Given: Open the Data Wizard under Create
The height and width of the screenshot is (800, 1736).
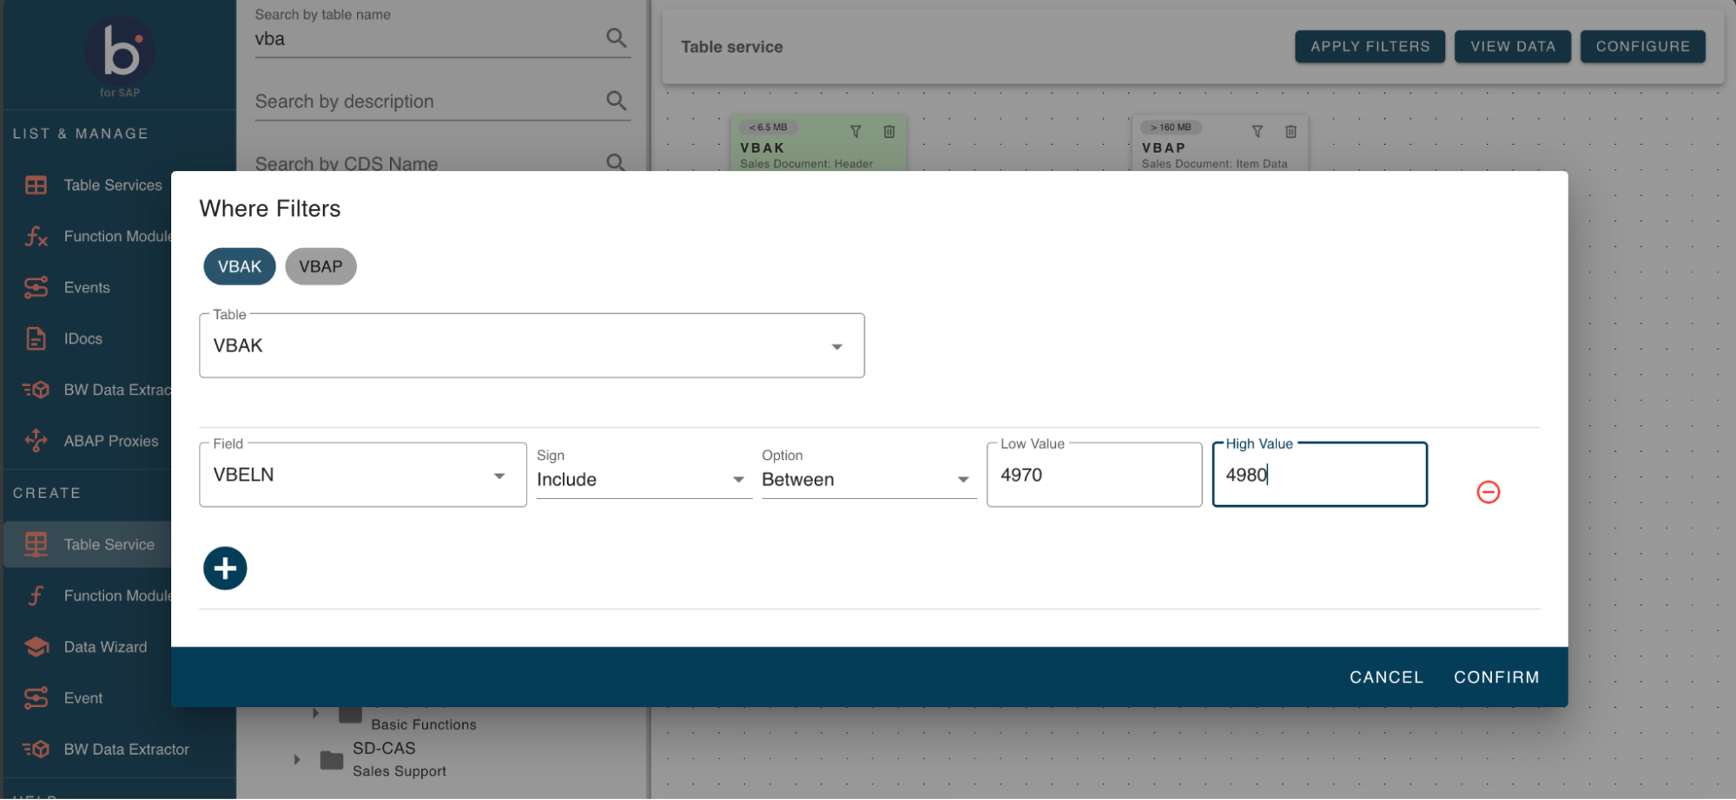Looking at the screenshot, I should (36, 646).
